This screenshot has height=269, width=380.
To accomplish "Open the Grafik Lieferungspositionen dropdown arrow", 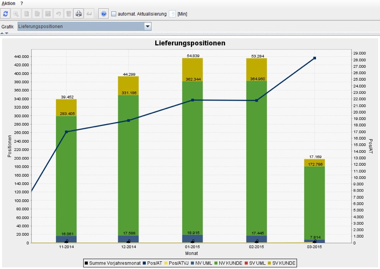I will (x=148, y=26).
